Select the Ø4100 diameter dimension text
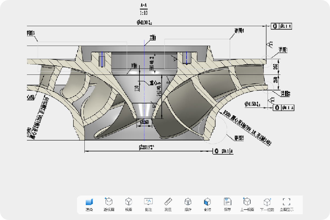The image size is (330, 220). 144,23
